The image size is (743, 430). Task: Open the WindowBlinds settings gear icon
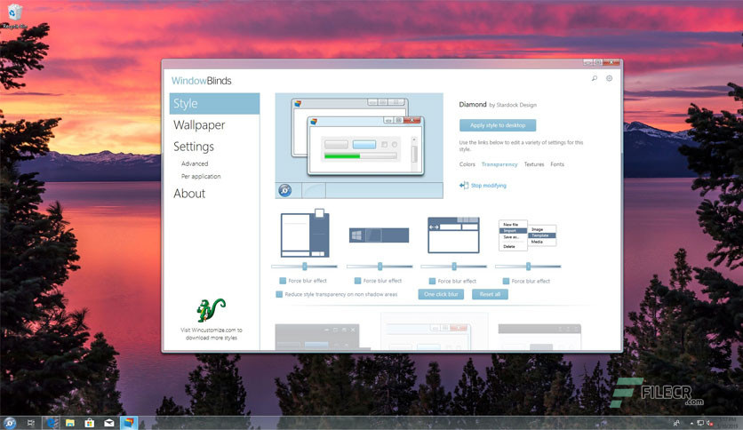tap(610, 78)
